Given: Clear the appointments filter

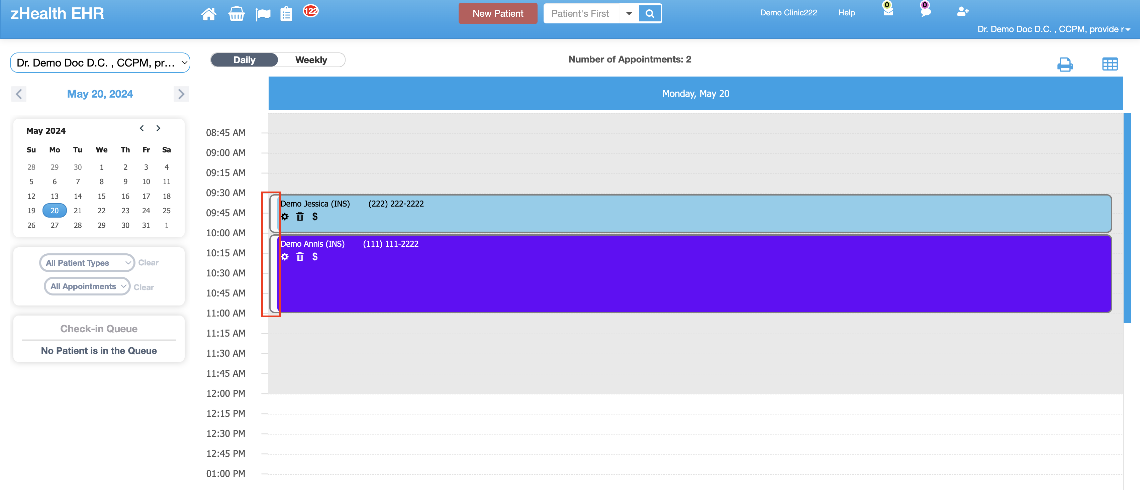Looking at the screenshot, I should click(x=144, y=287).
